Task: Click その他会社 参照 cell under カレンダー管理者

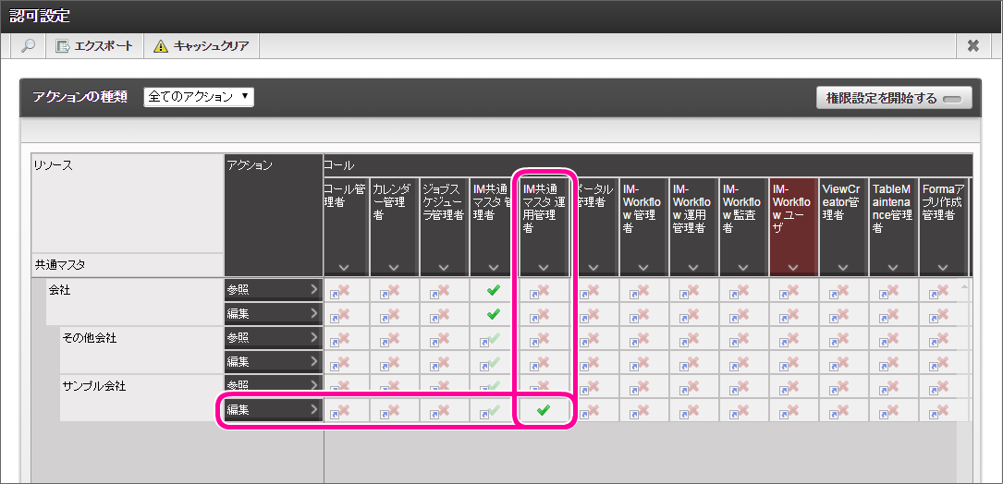Action: tap(394, 338)
